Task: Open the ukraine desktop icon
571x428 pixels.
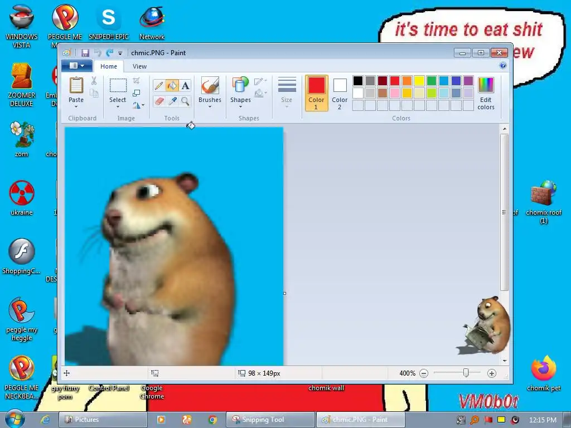Action: [22, 198]
